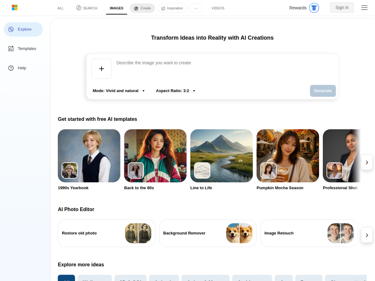Viewport: 375px width, 281px height.
Task: Switch to the ALL tab
Action: (61, 8)
